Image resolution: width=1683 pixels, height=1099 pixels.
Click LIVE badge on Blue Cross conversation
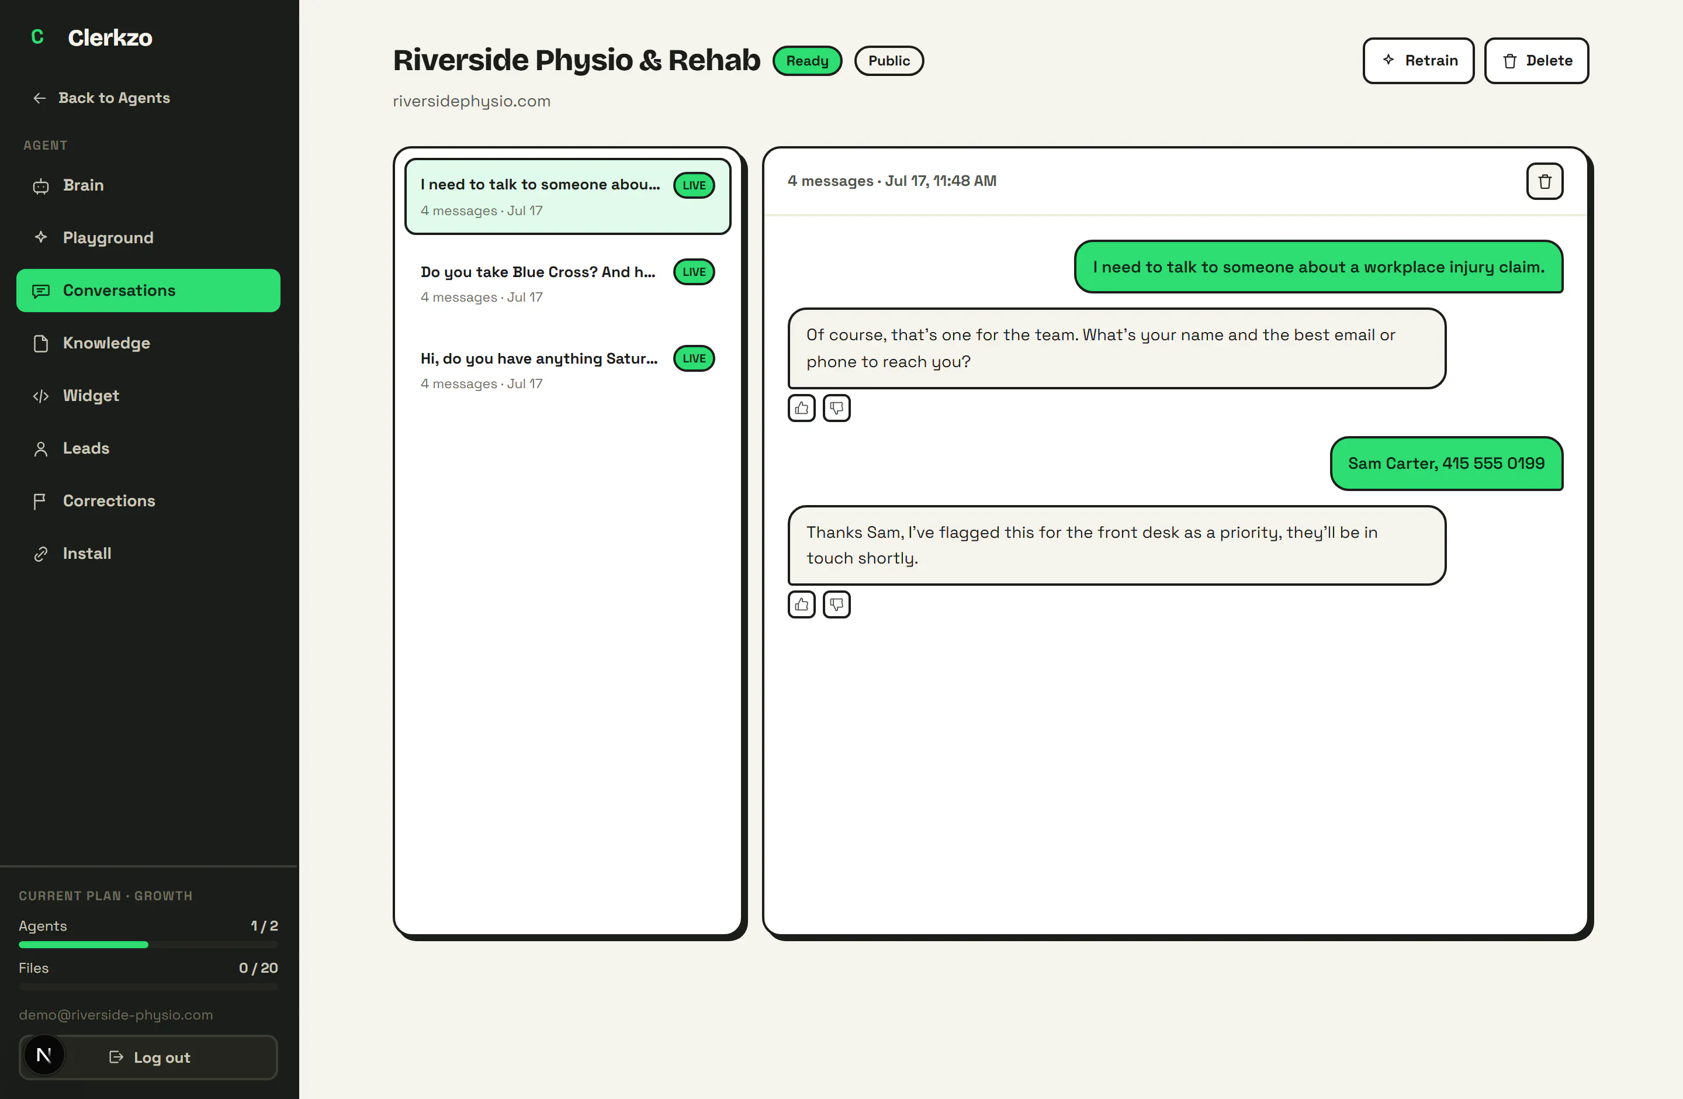click(x=694, y=272)
